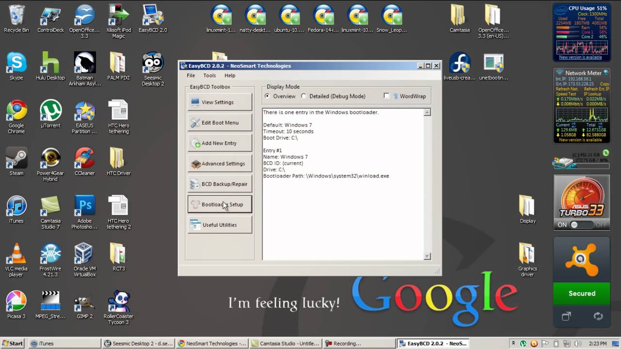Click the text pane scroll-up arrow
The width and height of the screenshot is (621, 349).
pyautogui.click(x=427, y=112)
